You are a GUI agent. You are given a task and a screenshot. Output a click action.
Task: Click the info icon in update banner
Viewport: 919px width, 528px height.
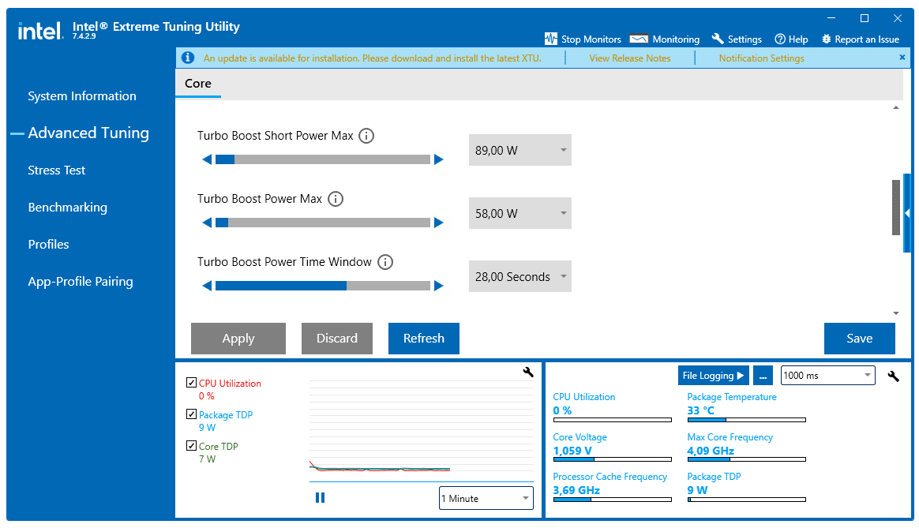188,58
